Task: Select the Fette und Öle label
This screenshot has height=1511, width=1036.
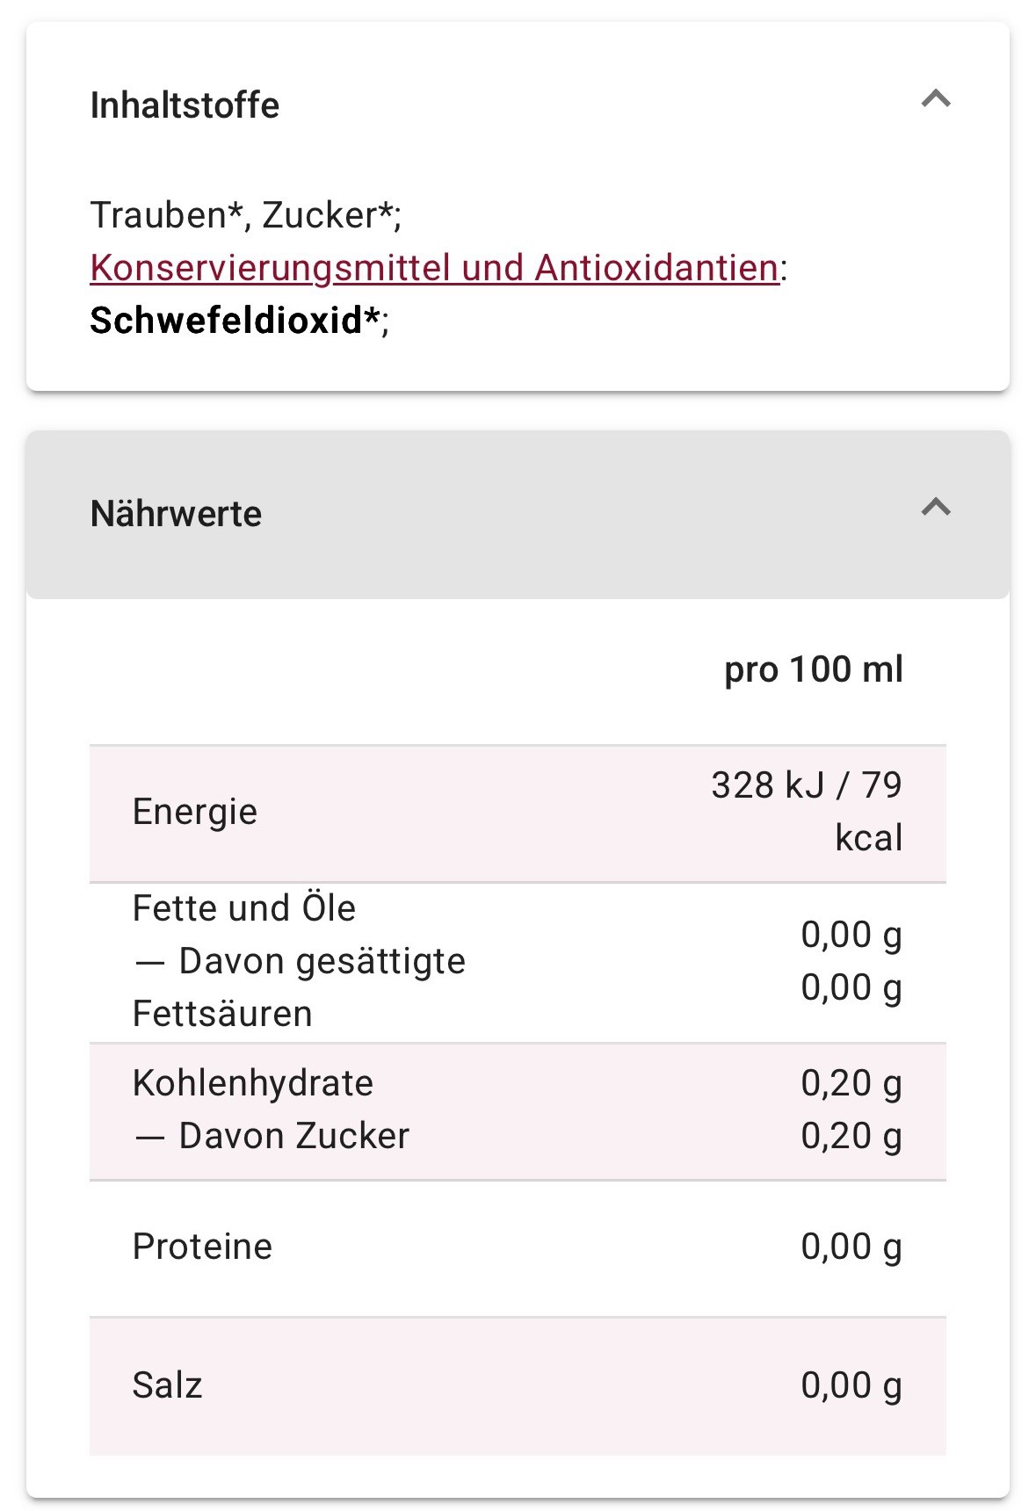Action: [244, 908]
